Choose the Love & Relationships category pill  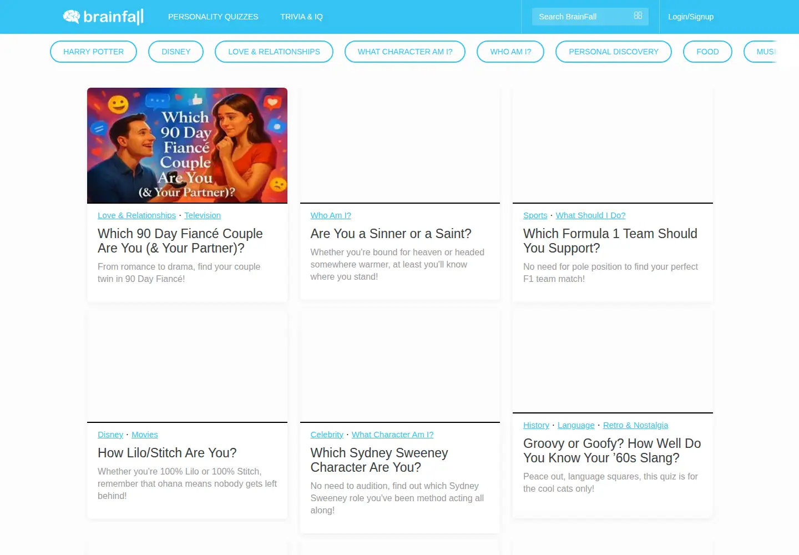[274, 52]
